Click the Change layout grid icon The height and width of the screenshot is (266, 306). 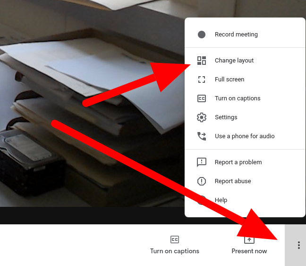[201, 61]
